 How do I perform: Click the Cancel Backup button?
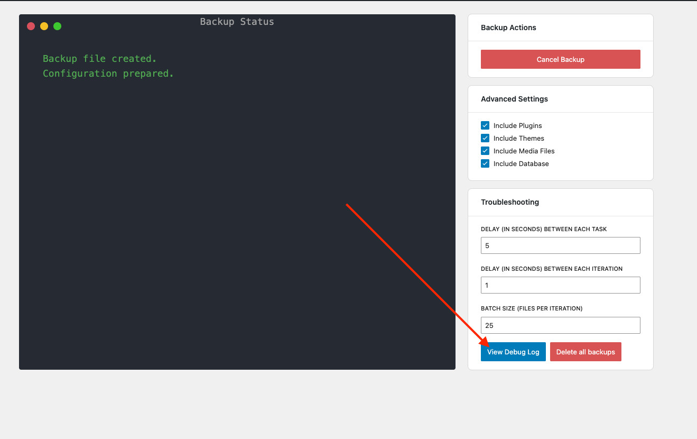click(x=560, y=59)
